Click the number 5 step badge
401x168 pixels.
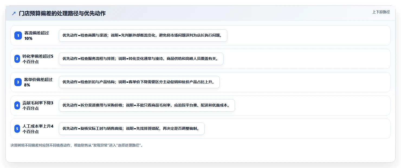click(17, 129)
